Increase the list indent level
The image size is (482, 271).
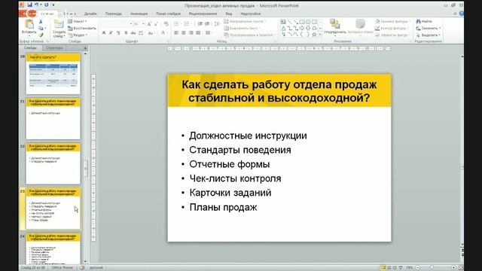(208, 24)
